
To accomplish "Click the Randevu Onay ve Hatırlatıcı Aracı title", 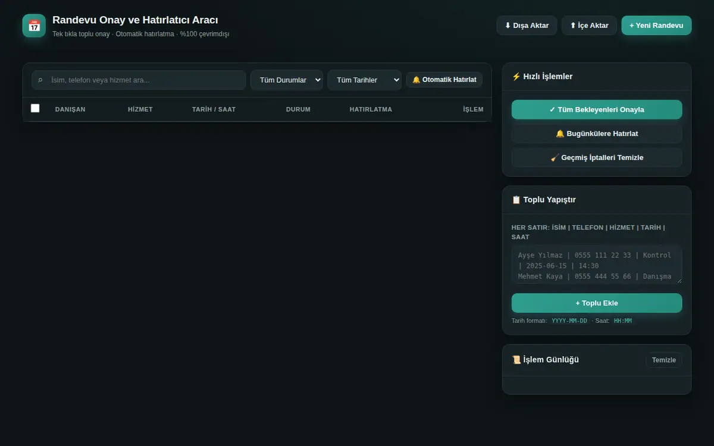I will click(x=135, y=20).
